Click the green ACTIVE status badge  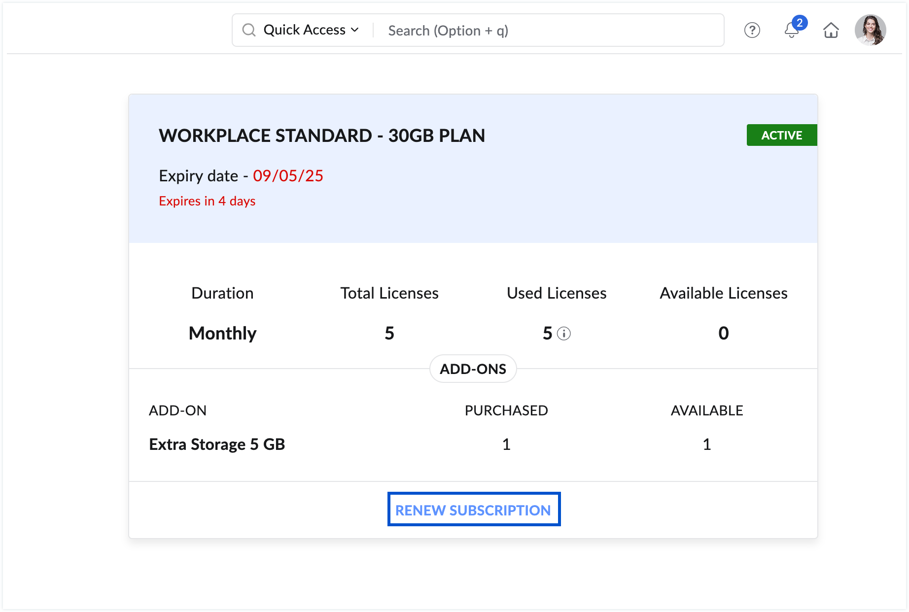[781, 135]
